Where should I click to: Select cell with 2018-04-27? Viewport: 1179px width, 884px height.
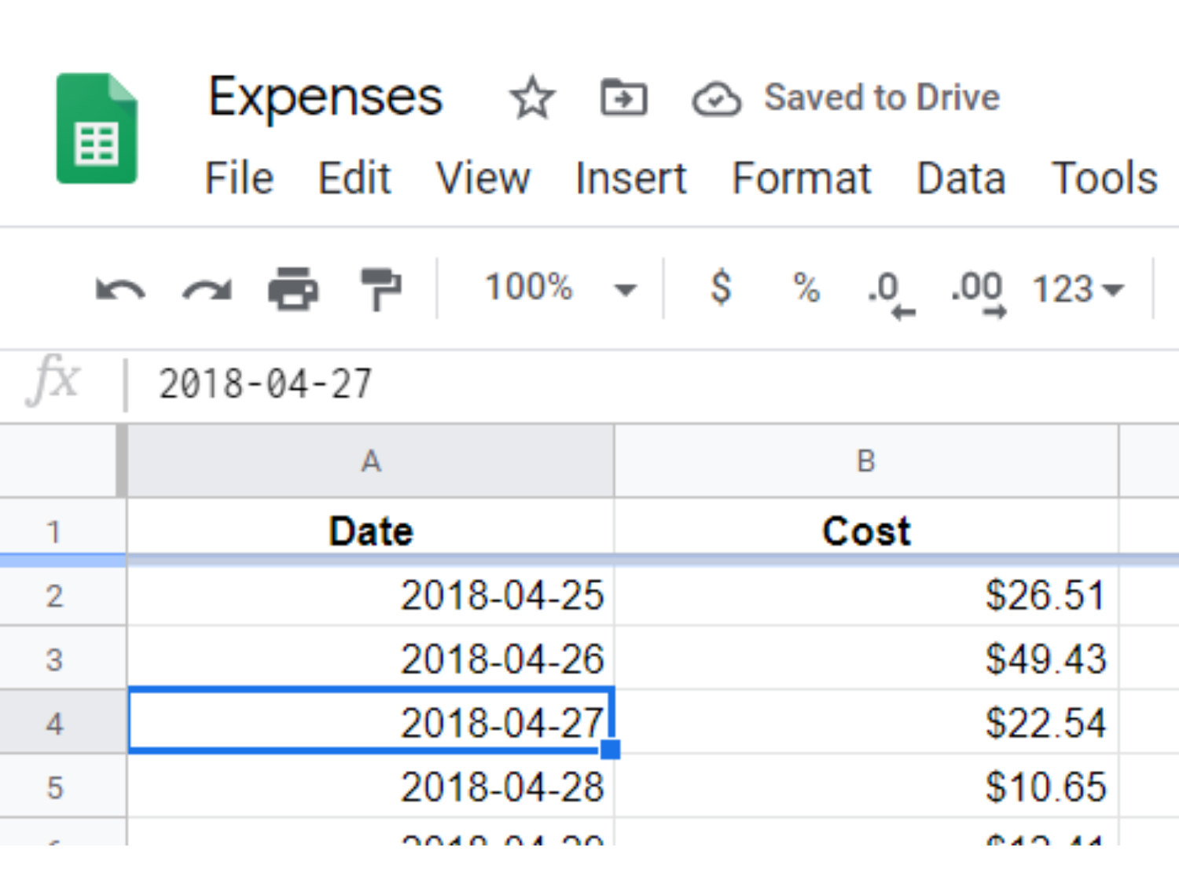[x=370, y=721]
